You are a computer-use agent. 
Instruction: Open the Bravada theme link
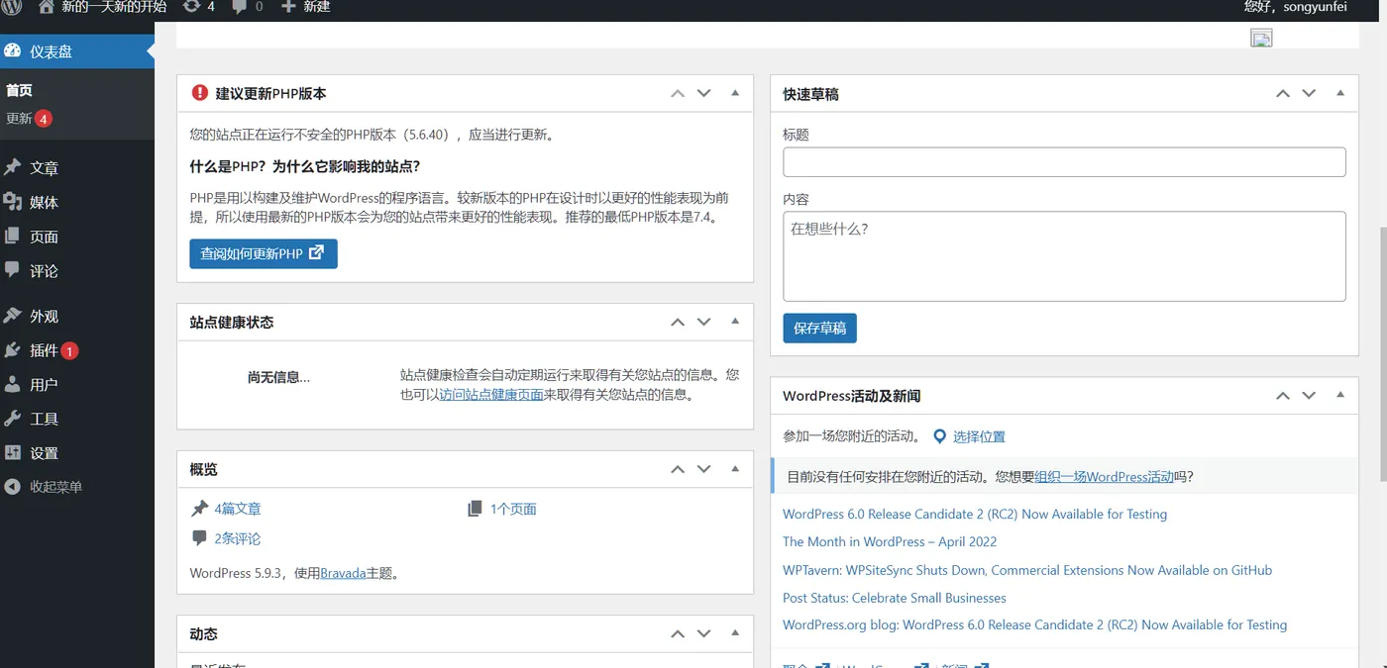click(x=343, y=573)
